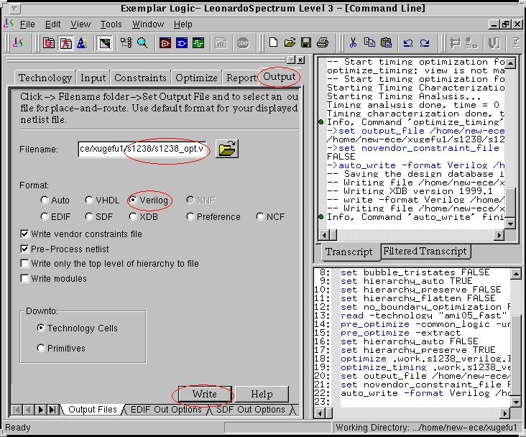This screenshot has height=437, width=526.
Task: Toggle Pre-Process netlist checkbox
Action: 24,249
